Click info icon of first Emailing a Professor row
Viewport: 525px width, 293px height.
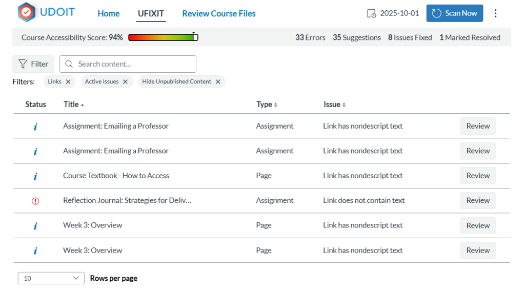click(x=35, y=127)
